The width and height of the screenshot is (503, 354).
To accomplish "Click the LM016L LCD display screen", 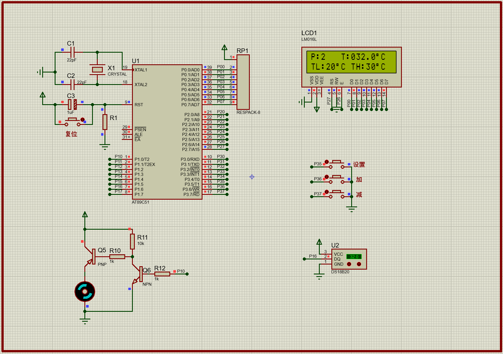I will tap(351, 62).
